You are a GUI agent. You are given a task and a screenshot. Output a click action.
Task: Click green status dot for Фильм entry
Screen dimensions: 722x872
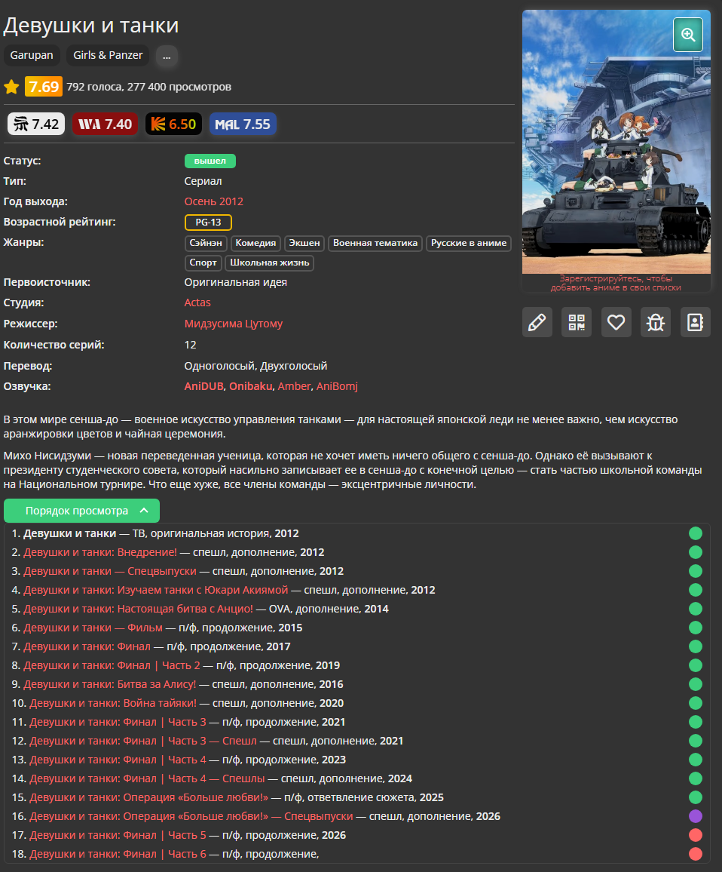tap(696, 628)
